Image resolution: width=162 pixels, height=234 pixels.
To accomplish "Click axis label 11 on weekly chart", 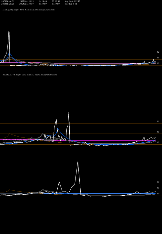I will click(x=158, y=132).
